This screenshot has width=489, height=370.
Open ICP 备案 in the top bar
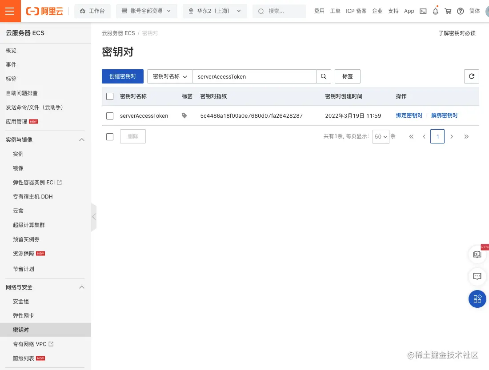coord(356,11)
